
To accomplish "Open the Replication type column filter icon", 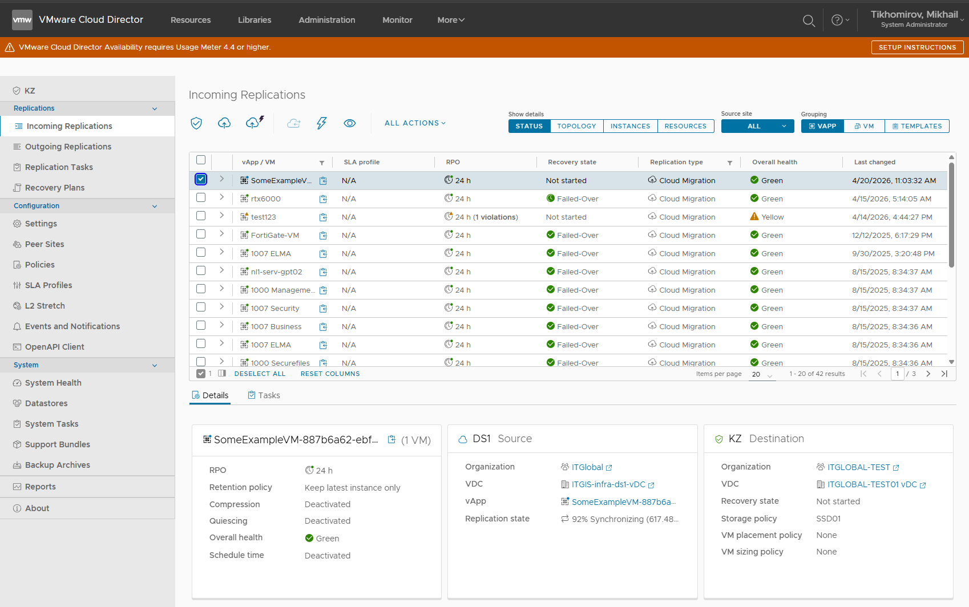I will click(x=730, y=163).
